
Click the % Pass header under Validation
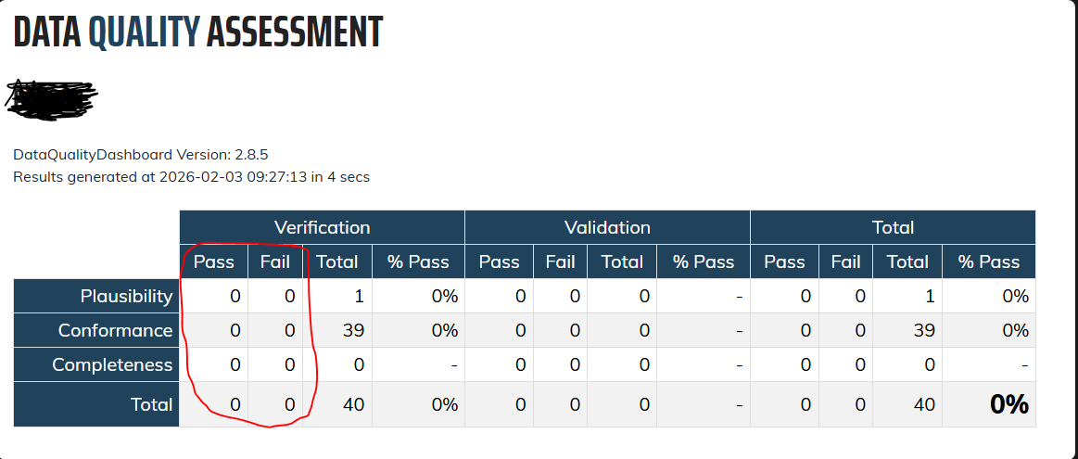(x=703, y=261)
